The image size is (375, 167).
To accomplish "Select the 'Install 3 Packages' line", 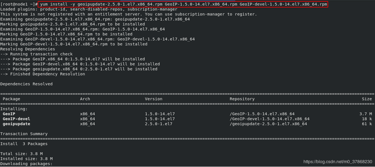I will (24, 144).
